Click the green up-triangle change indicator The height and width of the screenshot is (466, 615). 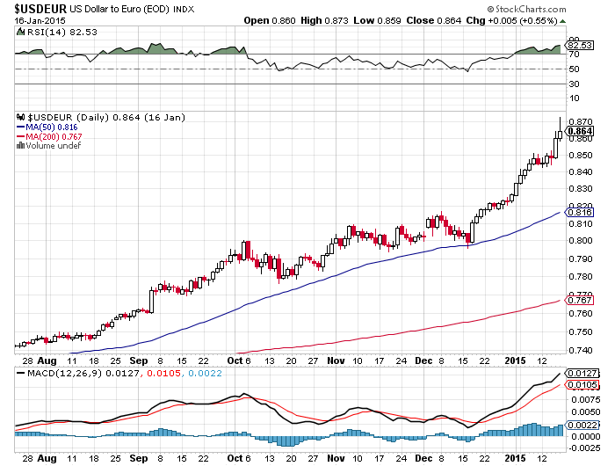(x=562, y=21)
